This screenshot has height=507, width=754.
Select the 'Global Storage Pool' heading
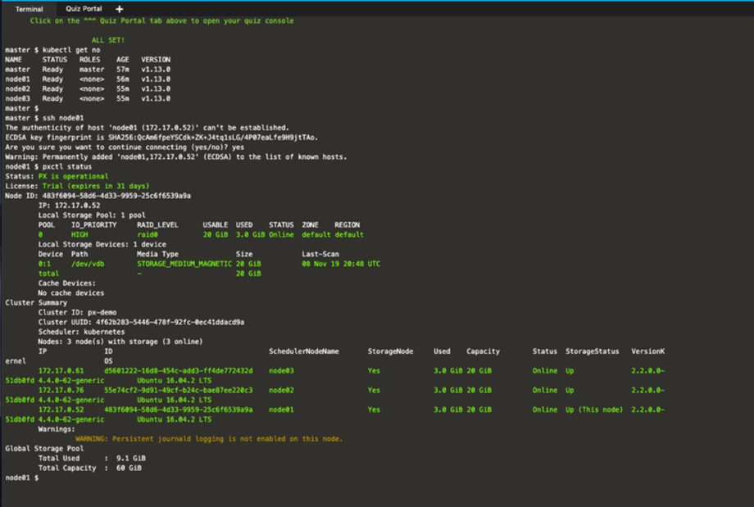point(44,449)
